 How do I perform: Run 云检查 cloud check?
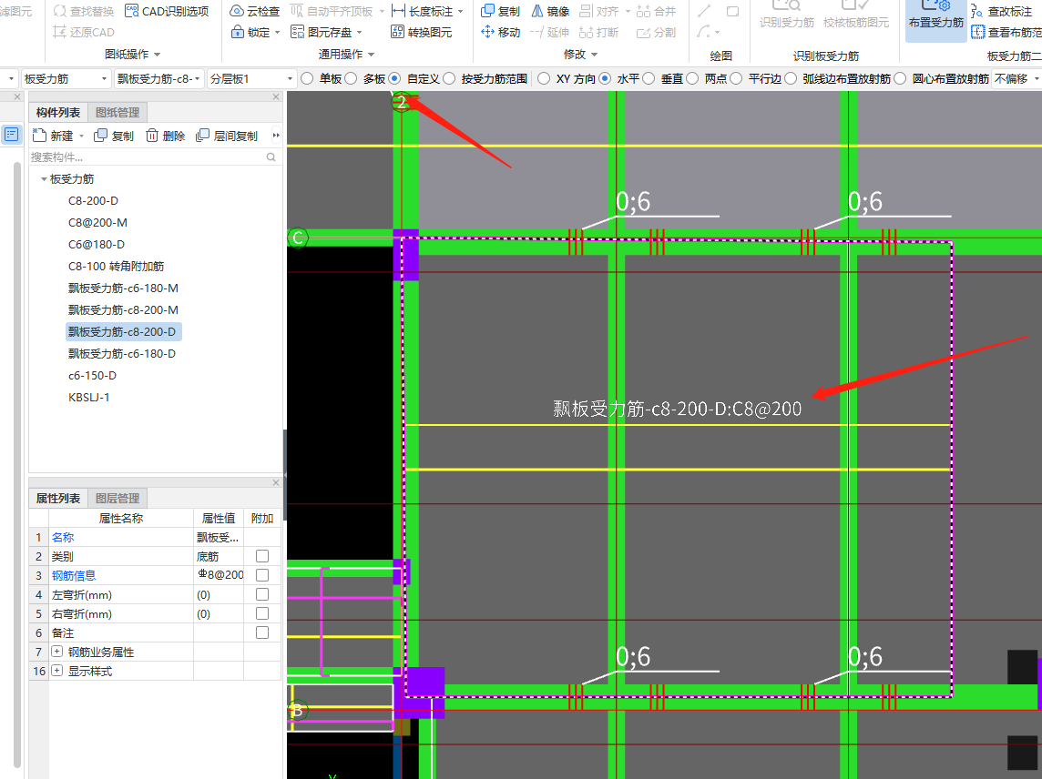click(254, 11)
